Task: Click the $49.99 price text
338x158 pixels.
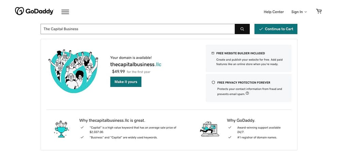Action: 118,72
